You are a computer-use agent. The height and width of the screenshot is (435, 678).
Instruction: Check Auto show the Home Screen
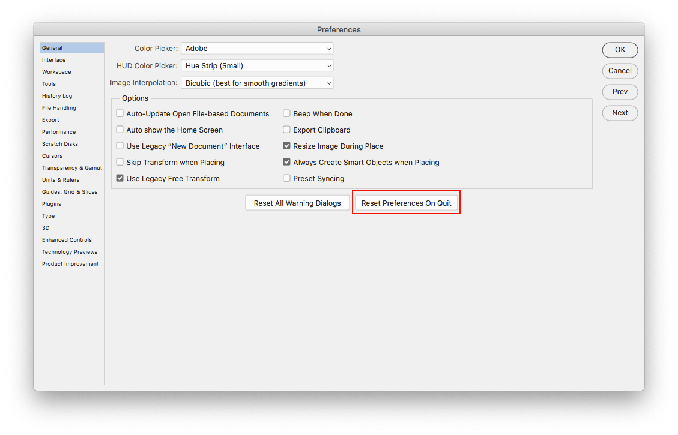tap(120, 130)
